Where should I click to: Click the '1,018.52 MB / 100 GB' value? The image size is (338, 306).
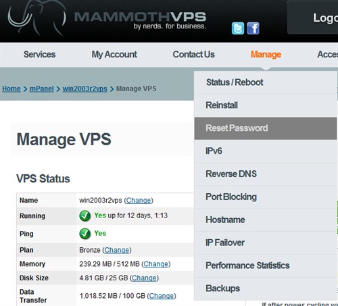112,296
